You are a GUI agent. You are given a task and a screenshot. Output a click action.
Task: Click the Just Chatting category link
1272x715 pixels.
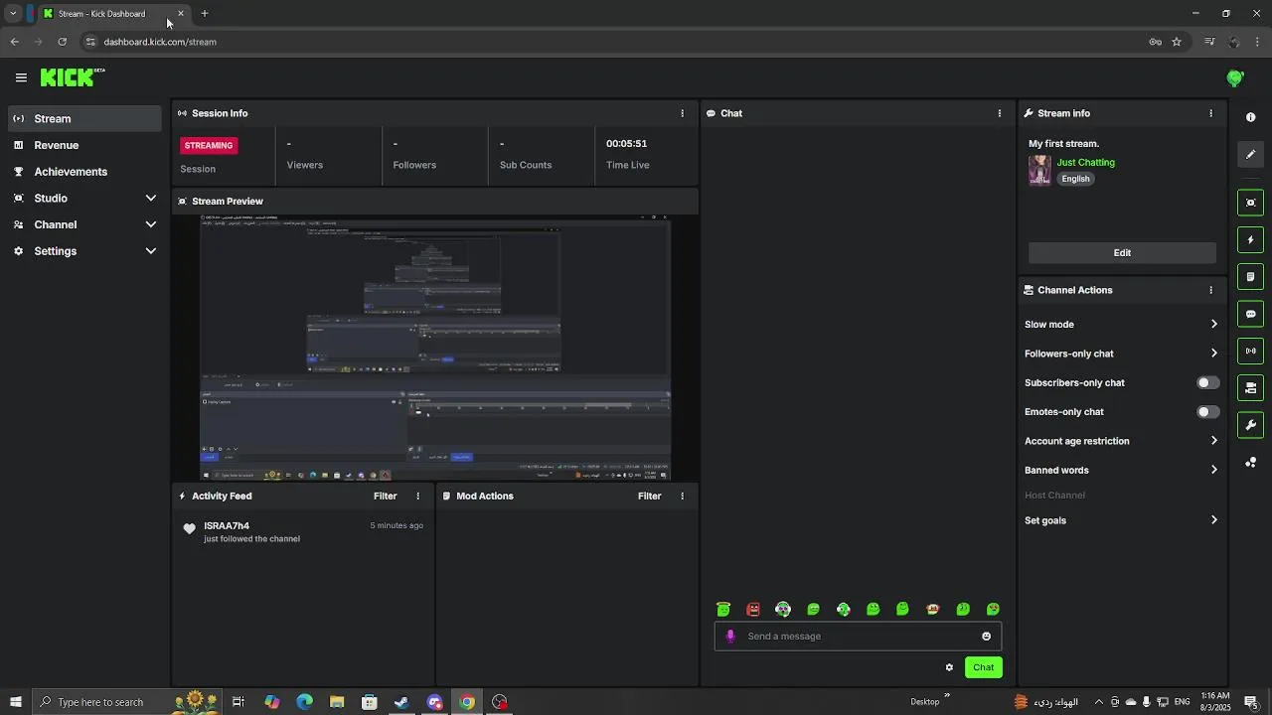click(x=1085, y=162)
